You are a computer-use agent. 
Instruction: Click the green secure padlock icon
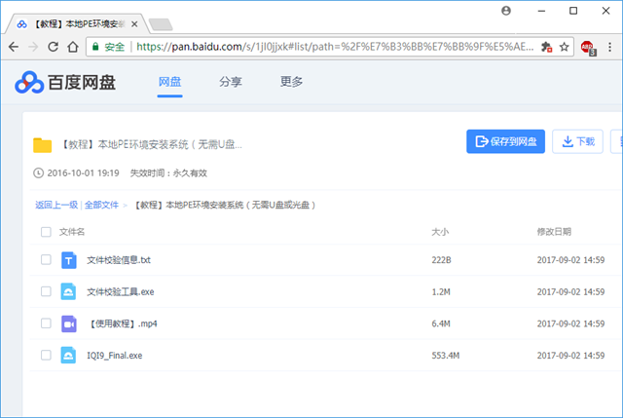pyautogui.click(x=95, y=47)
